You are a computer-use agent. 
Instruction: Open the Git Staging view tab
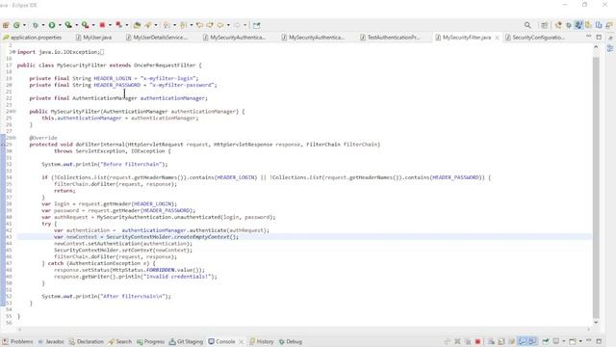click(x=186, y=341)
